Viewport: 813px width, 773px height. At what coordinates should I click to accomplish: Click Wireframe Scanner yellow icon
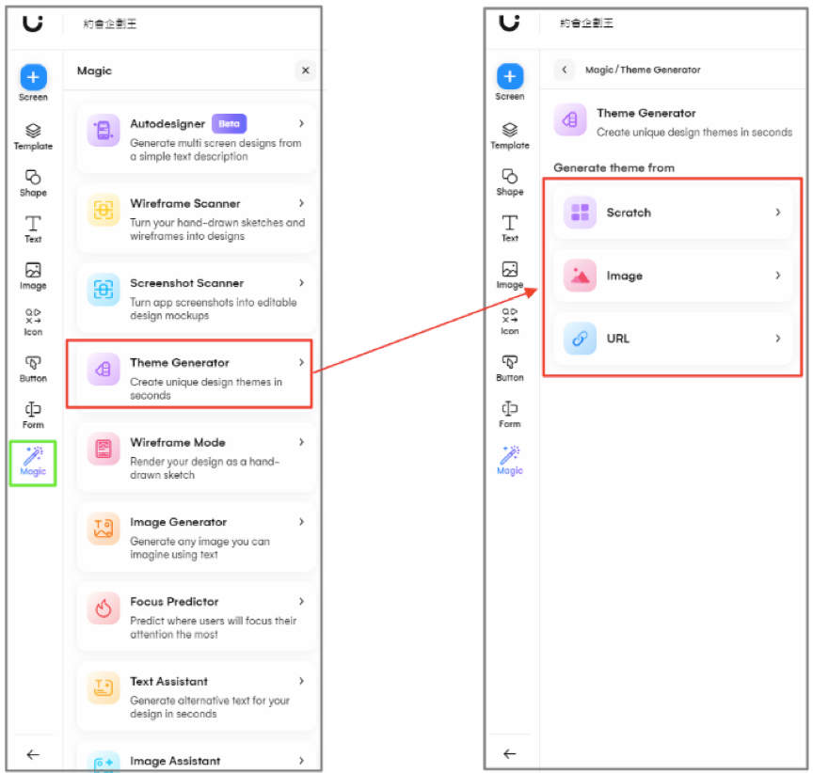pyautogui.click(x=104, y=210)
